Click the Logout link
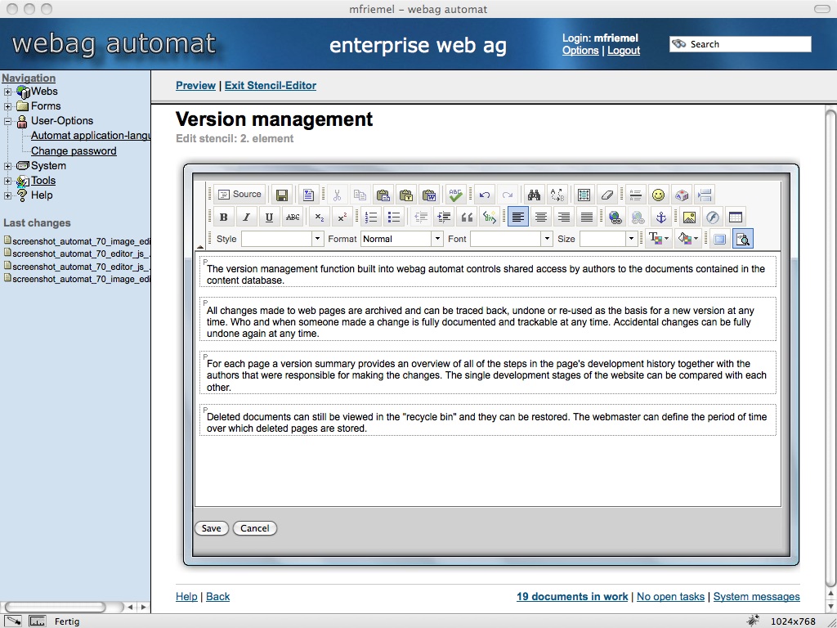Viewport: 837px width, 628px height. click(624, 51)
